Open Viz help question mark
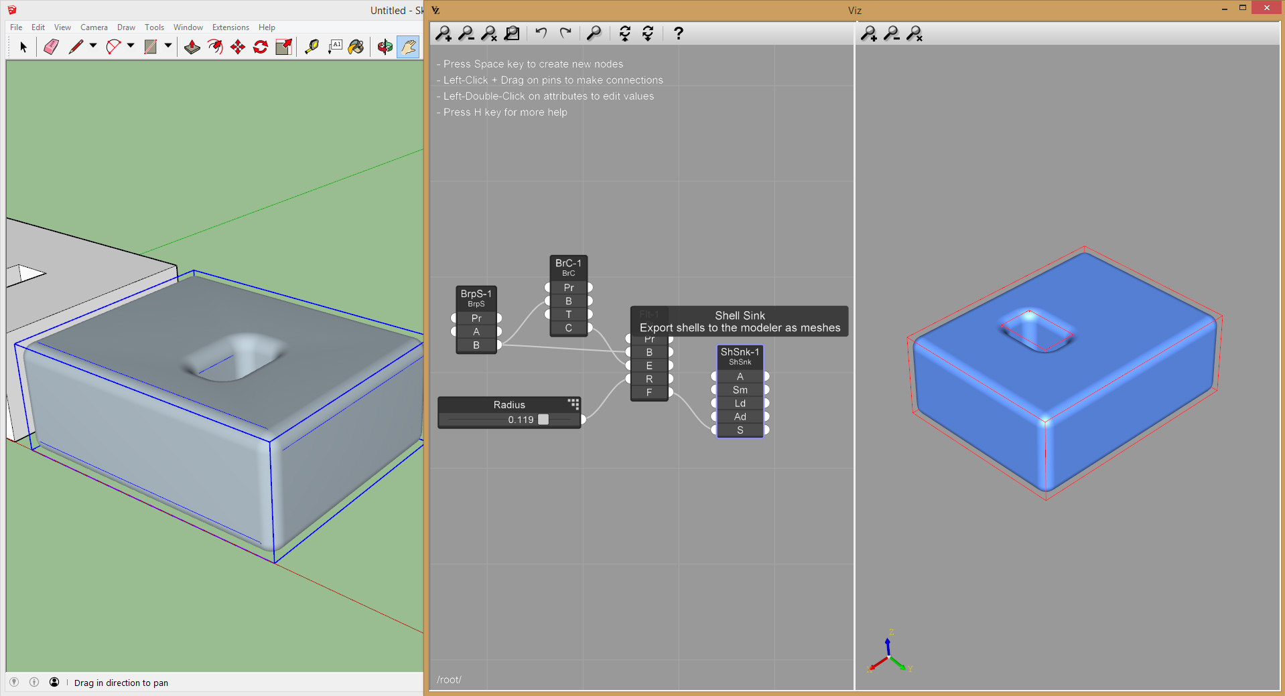Viewport: 1285px width, 696px height. 678,33
